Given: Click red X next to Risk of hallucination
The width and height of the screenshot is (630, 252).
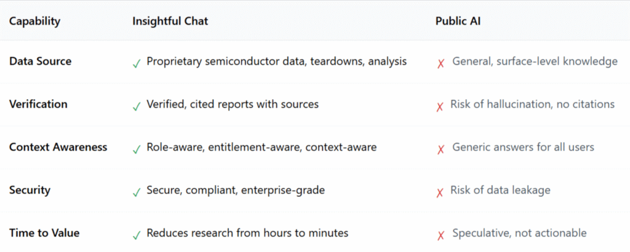Looking at the screenshot, I should (440, 106).
